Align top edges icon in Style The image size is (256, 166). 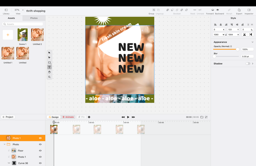click(232, 25)
